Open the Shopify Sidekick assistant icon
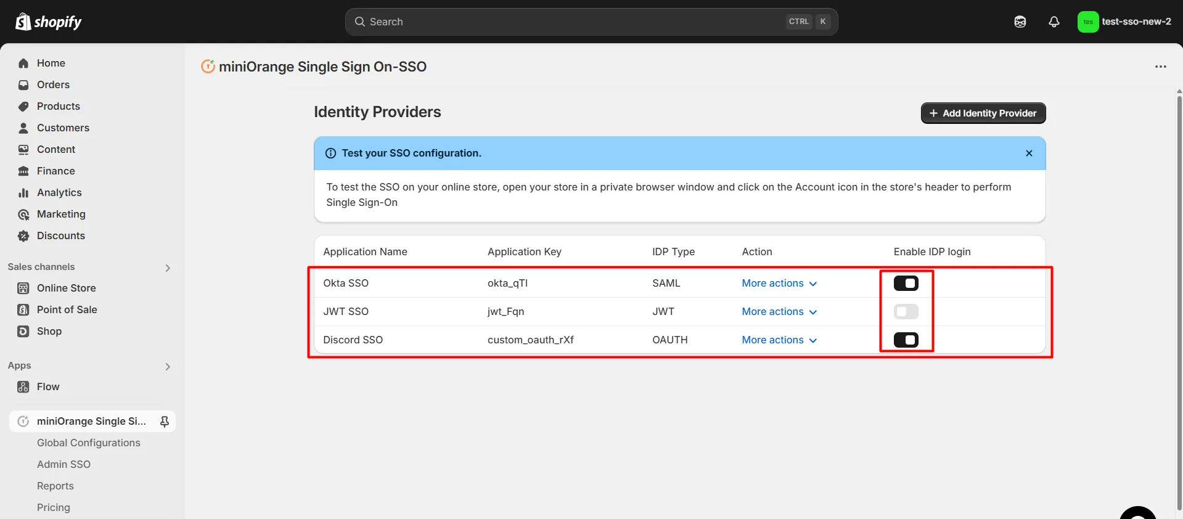 click(x=1020, y=22)
